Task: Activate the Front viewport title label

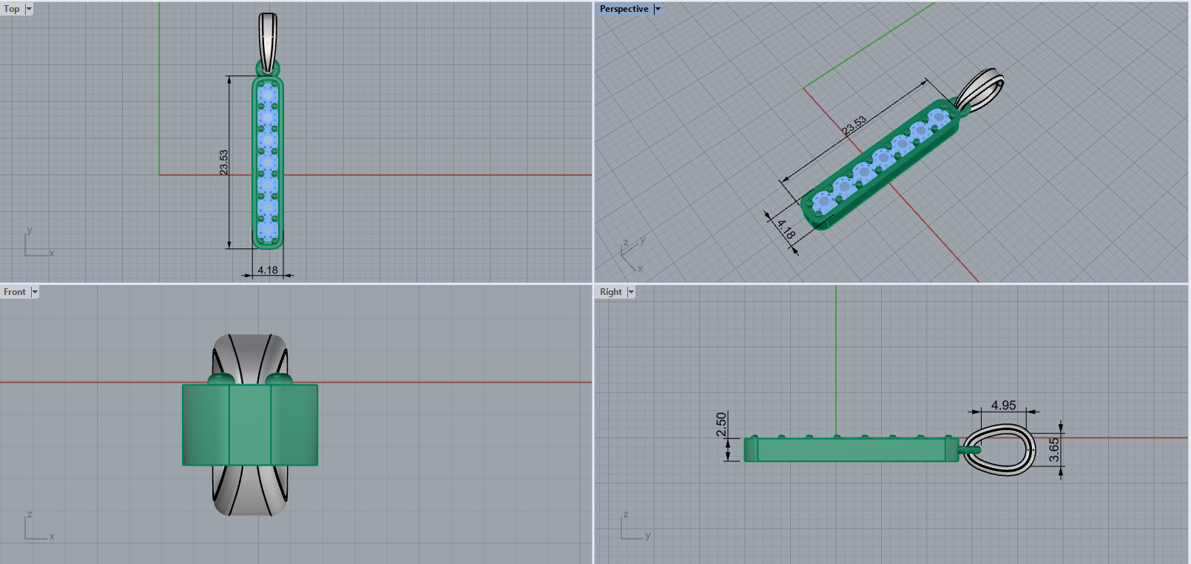Action: click(x=15, y=292)
